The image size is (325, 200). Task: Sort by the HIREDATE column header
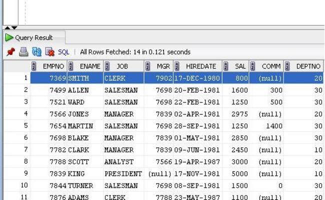pyautogui.click(x=197, y=66)
